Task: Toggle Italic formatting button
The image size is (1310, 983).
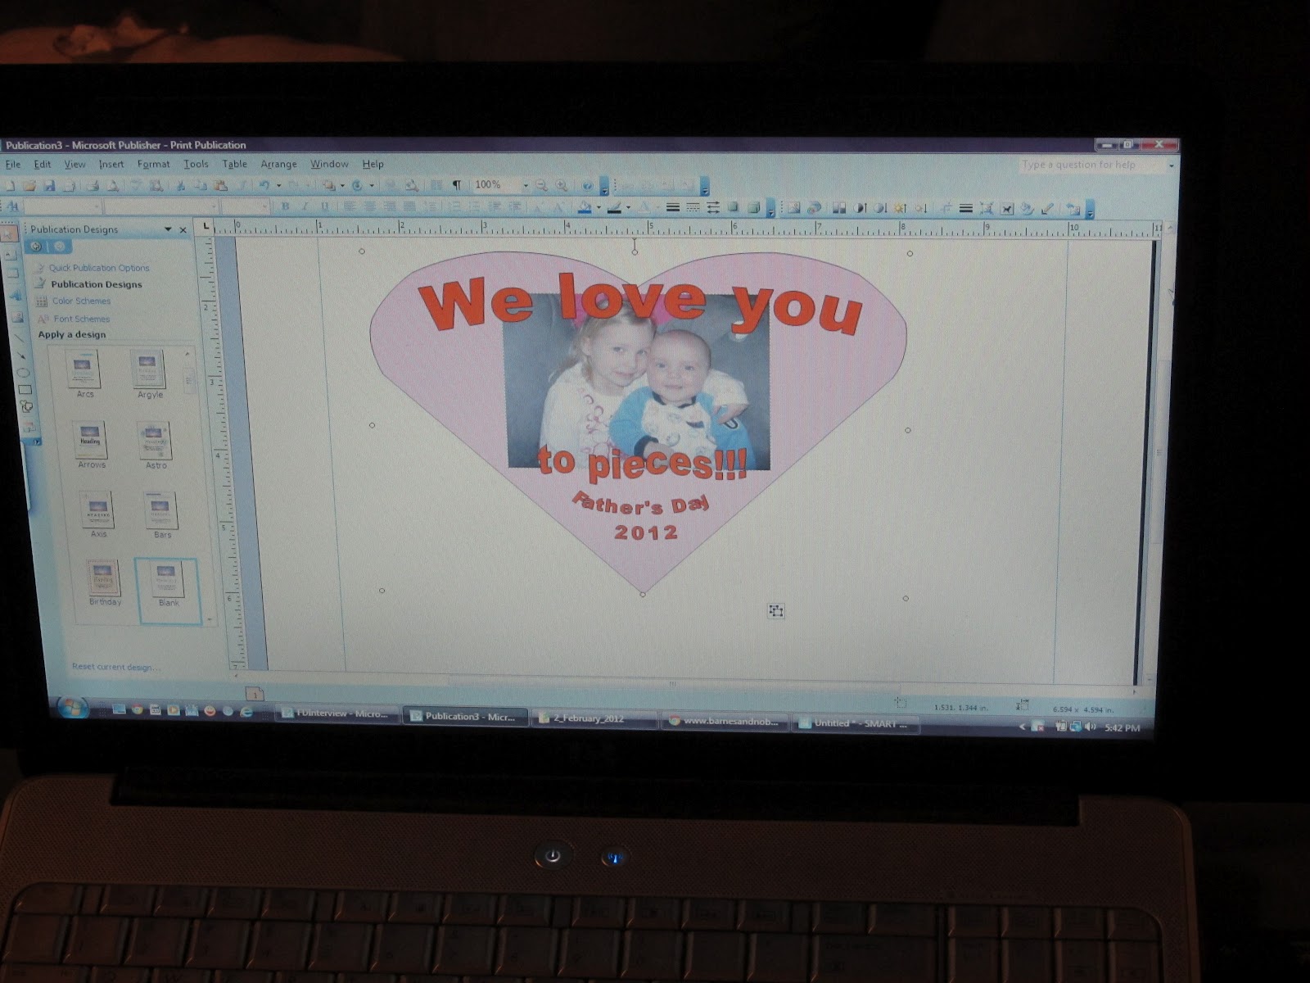Action: coord(305,206)
